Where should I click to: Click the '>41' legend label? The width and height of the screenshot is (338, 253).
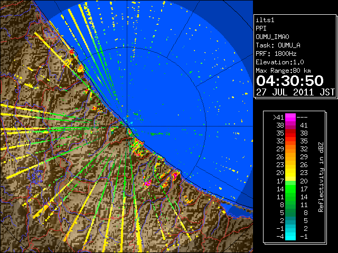[278, 117]
